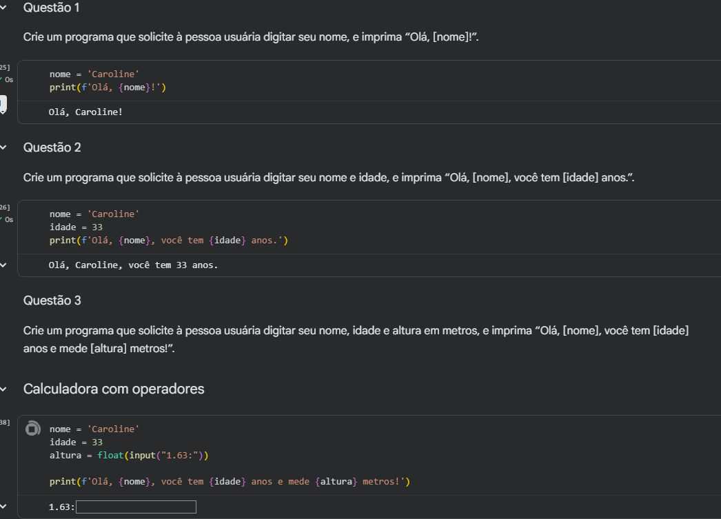Image resolution: width=721 pixels, height=519 pixels.
Task: Select the Calculadora com operadores heading
Action: click(114, 389)
